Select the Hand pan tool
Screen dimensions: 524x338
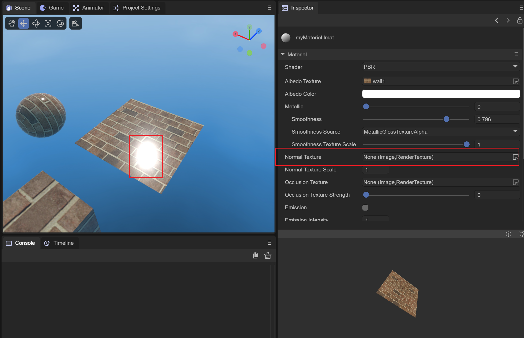[x=12, y=23]
